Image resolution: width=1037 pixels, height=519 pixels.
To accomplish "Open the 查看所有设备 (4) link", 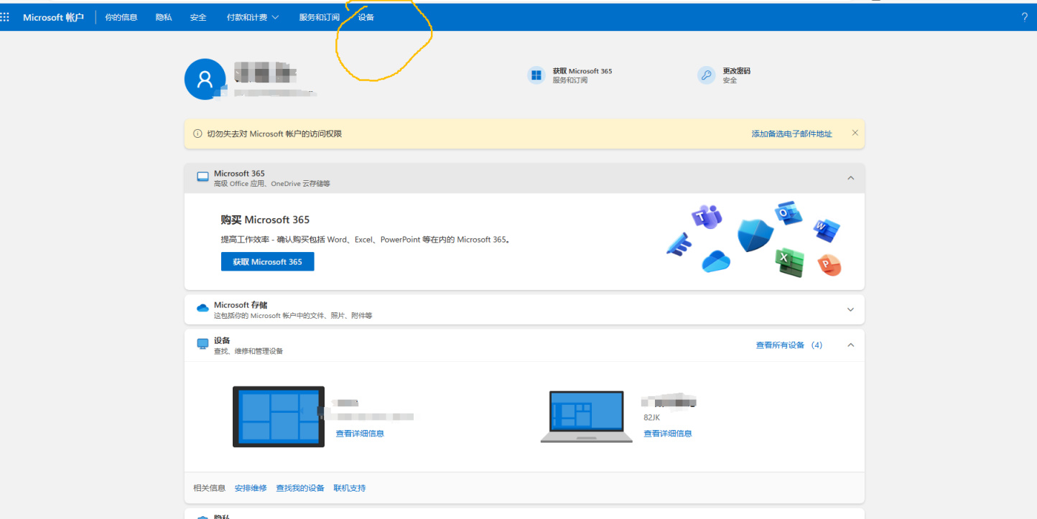I will (789, 345).
